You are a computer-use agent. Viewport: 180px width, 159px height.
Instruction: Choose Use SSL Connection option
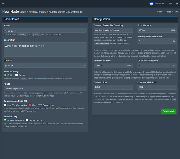tap(5, 105)
